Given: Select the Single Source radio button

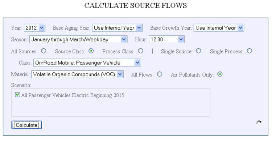Looking at the screenshot, I should tap(198, 51).
